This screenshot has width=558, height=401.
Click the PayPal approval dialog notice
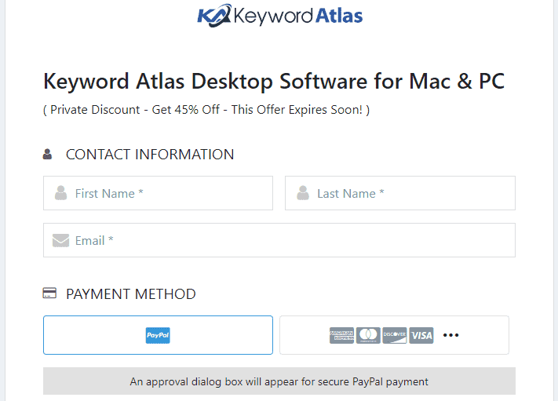[x=279, y=381]
